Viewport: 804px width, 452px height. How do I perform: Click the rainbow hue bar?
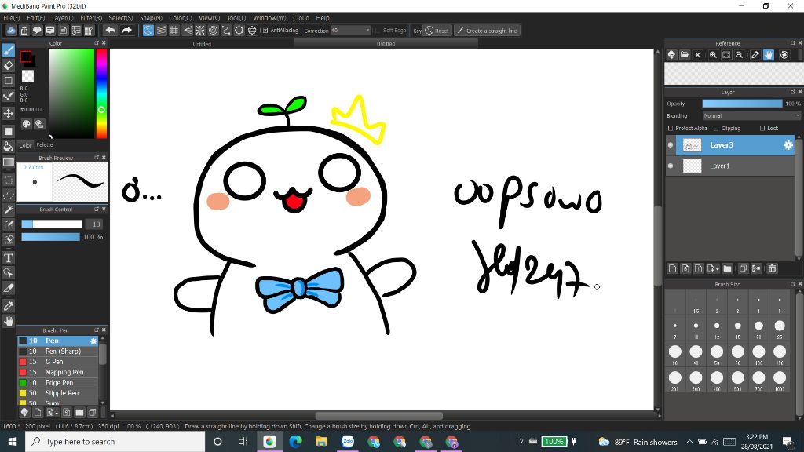(101, 93)
